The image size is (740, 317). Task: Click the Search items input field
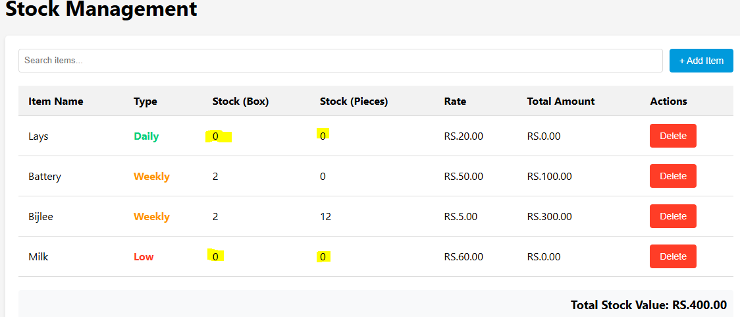(340, 61)
